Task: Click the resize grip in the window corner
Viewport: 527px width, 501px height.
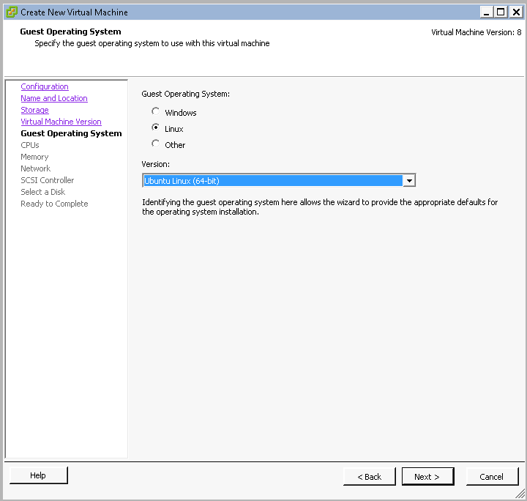Action: (x=520, y=494)
